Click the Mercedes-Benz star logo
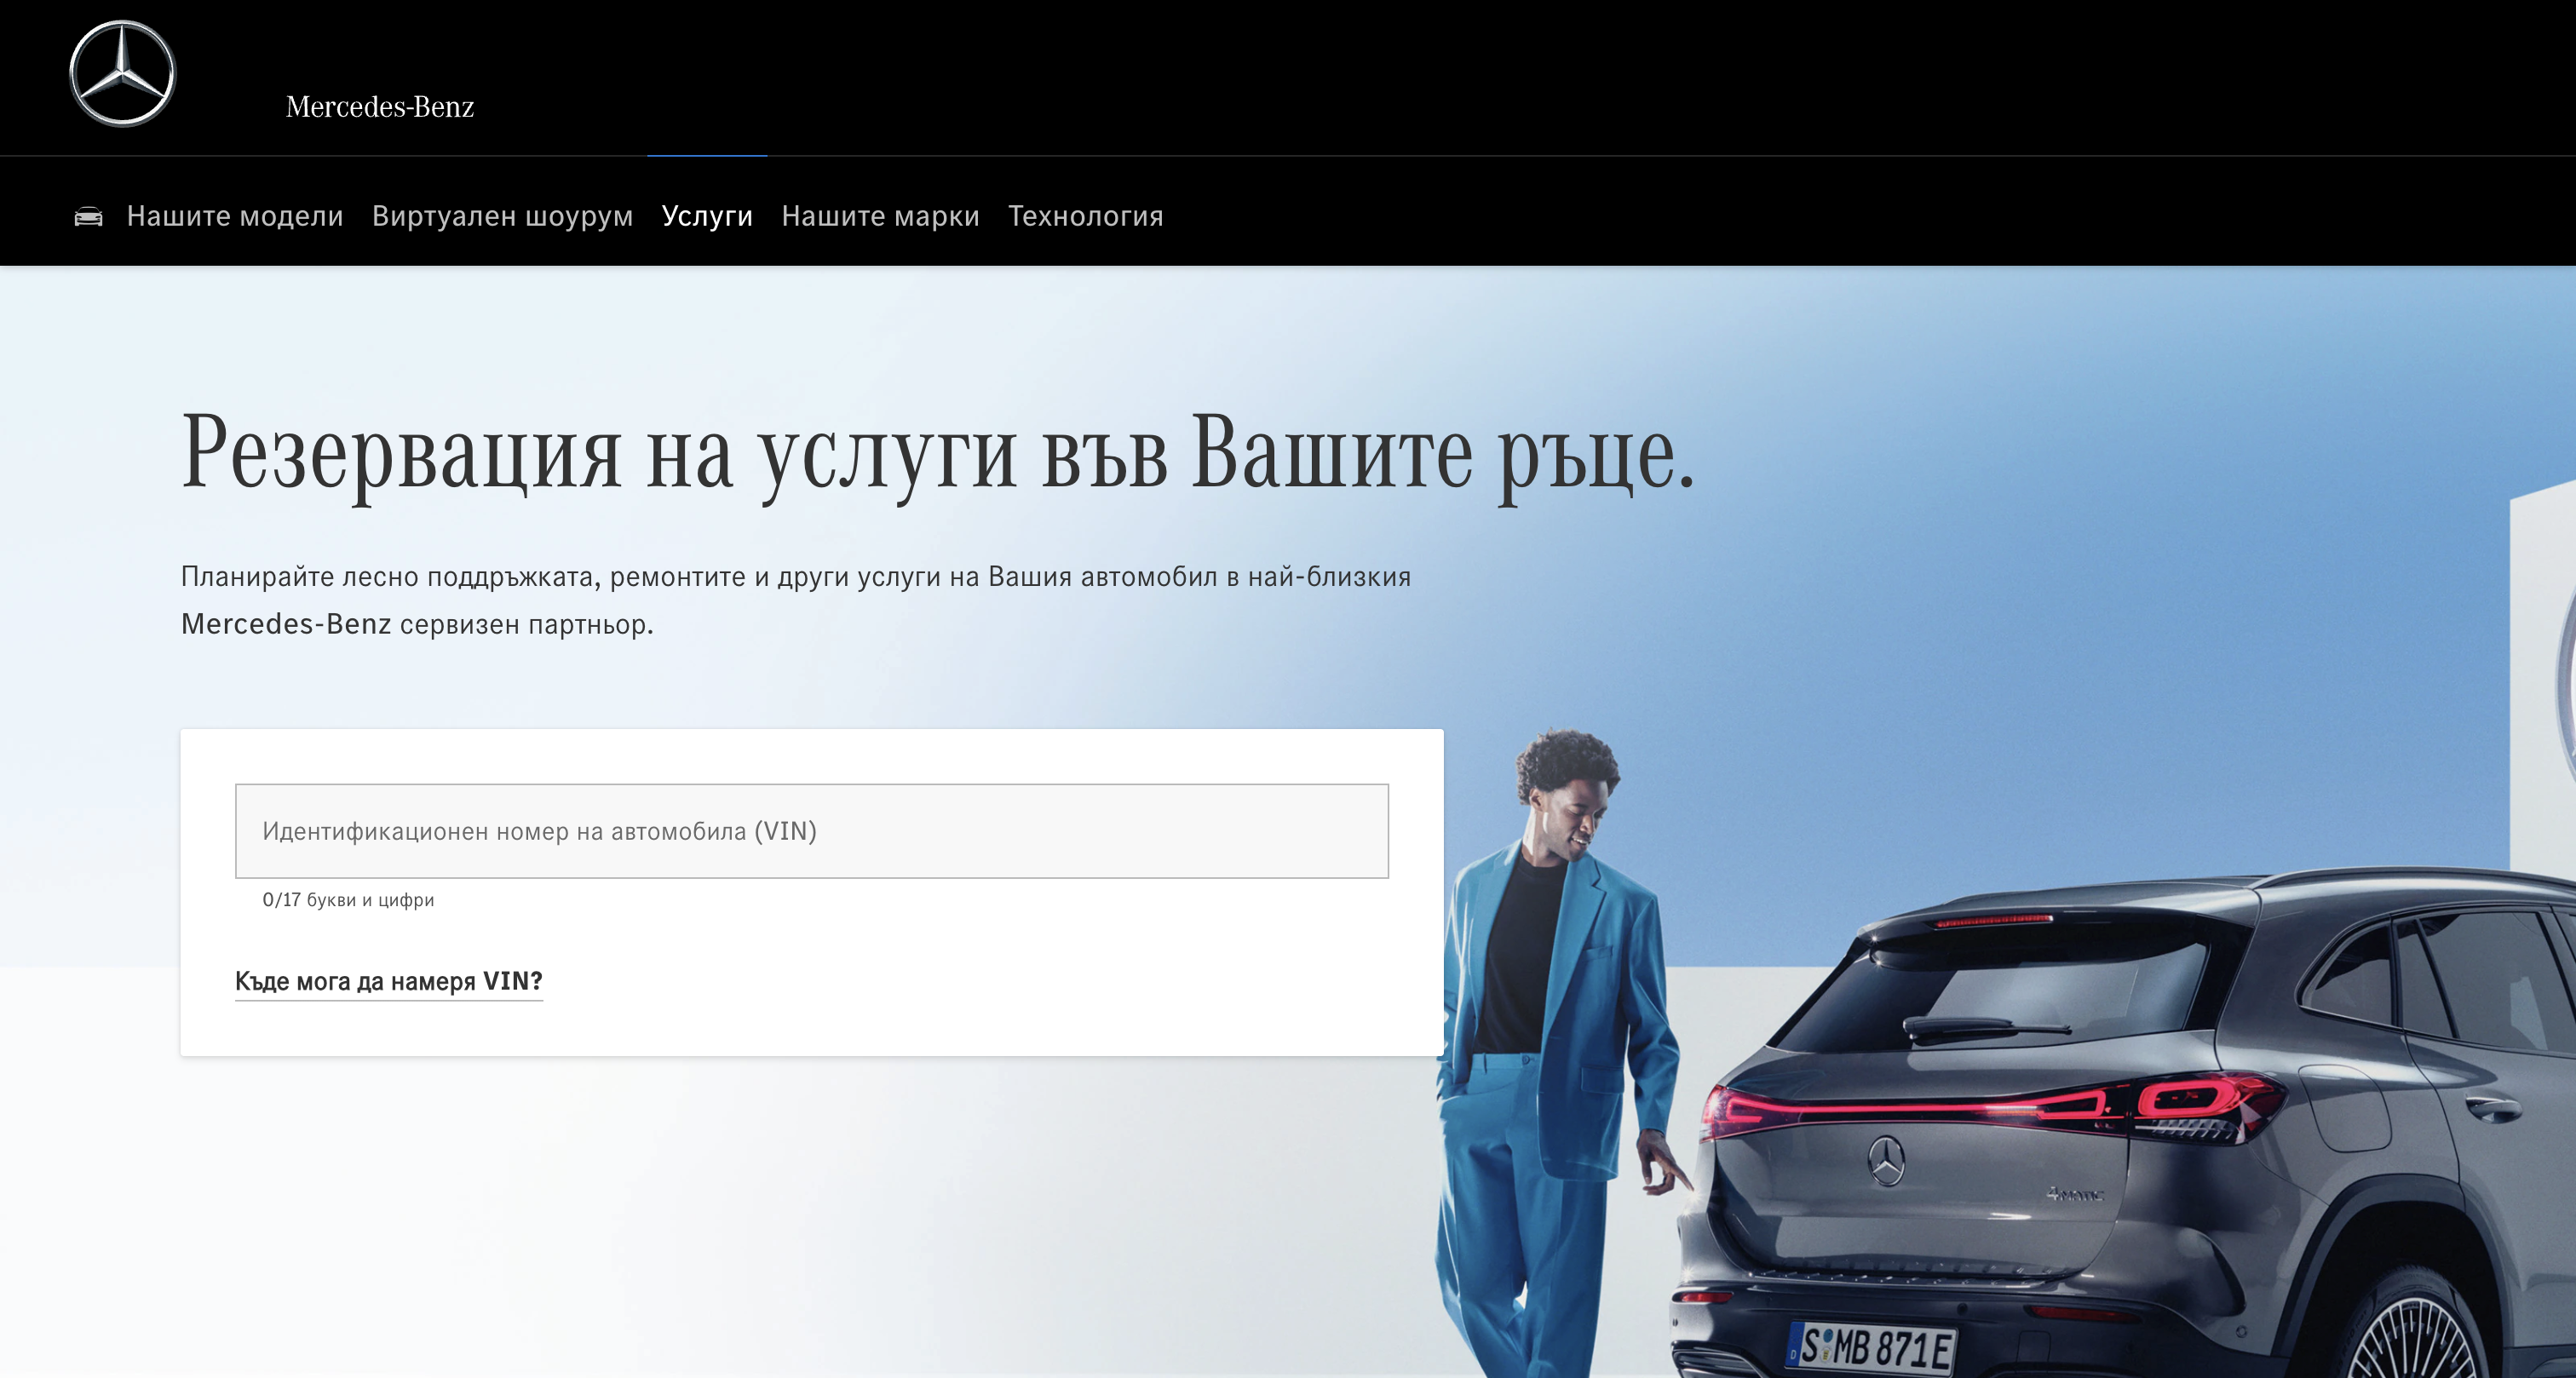 [x=122, y=74]
